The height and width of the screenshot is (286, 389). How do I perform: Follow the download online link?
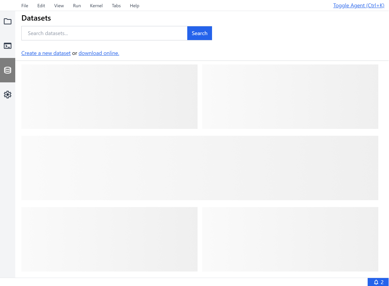coord(99,53)
